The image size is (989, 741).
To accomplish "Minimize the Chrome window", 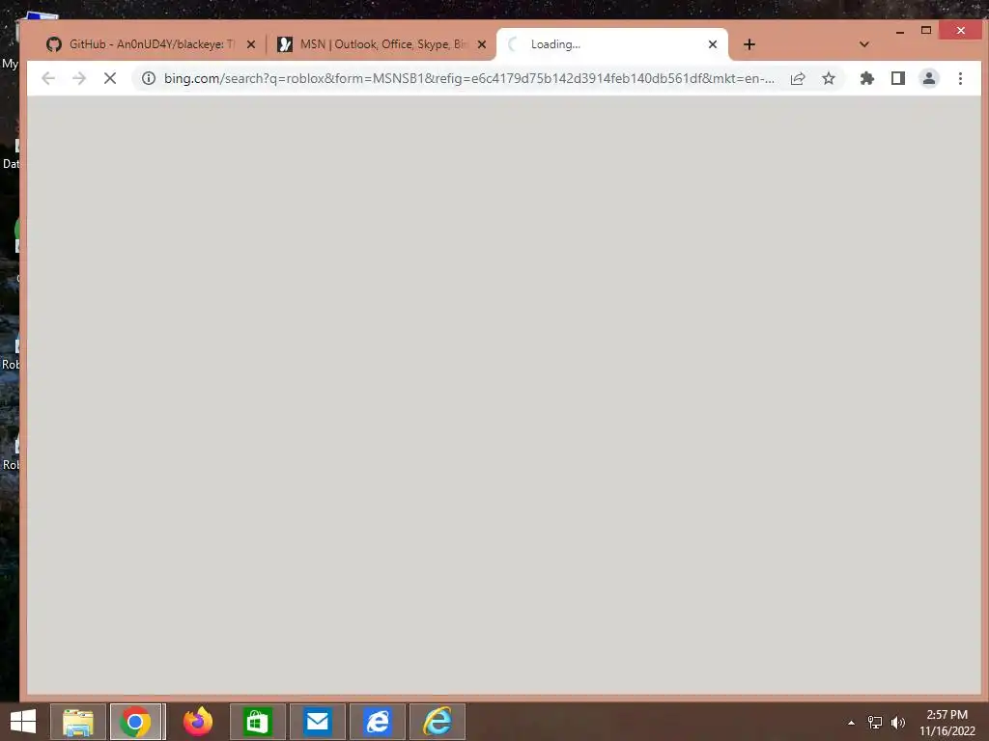I will [900, 30].
